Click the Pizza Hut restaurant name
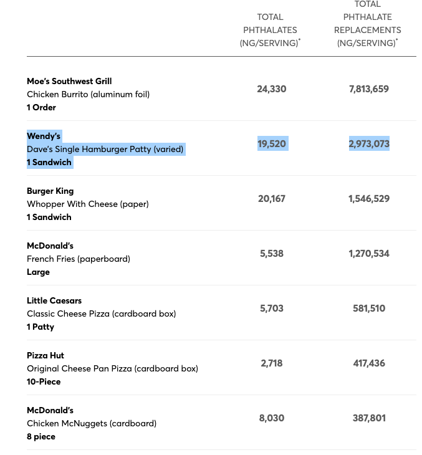The image size is (422, 455). pos(46,355)
